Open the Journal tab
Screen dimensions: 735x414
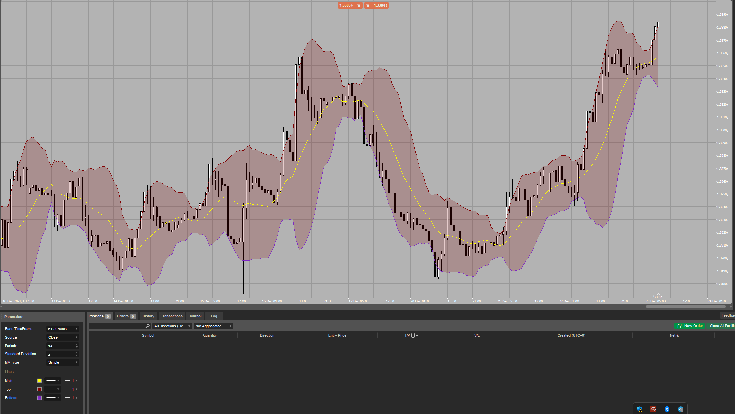click(x=195, y=316)
